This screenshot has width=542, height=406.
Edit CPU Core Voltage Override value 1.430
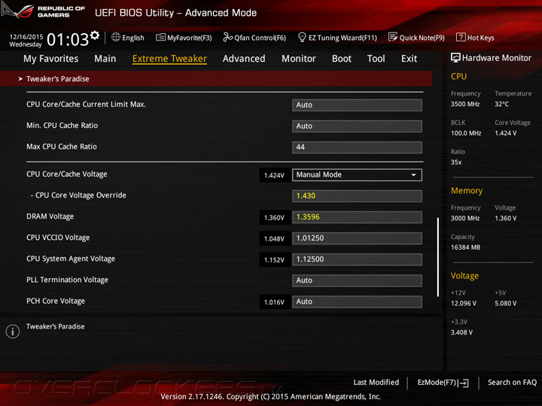click(x=357, y=195)
